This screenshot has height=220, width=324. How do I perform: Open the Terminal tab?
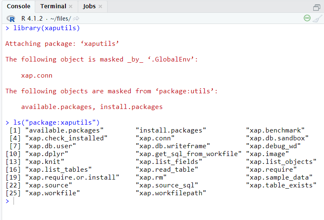point(53,6)
